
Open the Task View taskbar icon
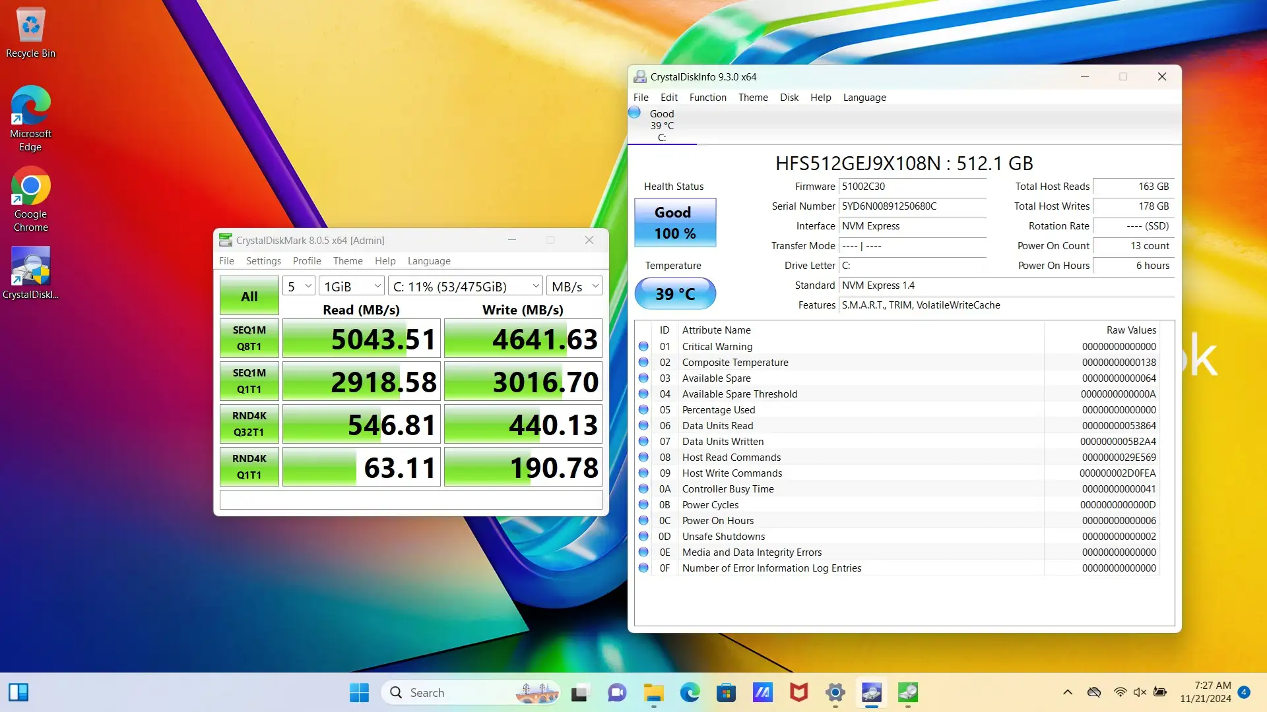(579, 692)
